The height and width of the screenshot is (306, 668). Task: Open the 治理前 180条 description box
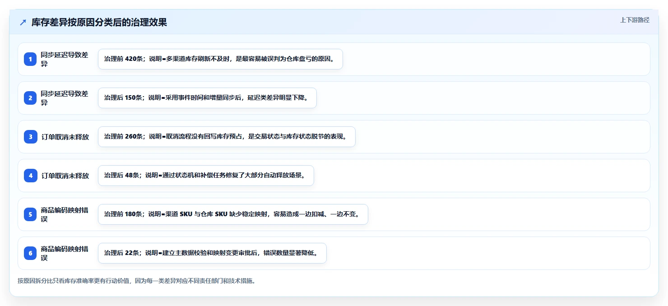pos(233,214)
